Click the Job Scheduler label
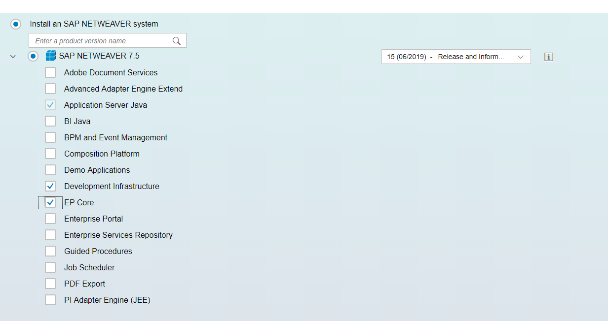Image resolution: width=608 pixels, height=321 pixels. pos(89,267)
